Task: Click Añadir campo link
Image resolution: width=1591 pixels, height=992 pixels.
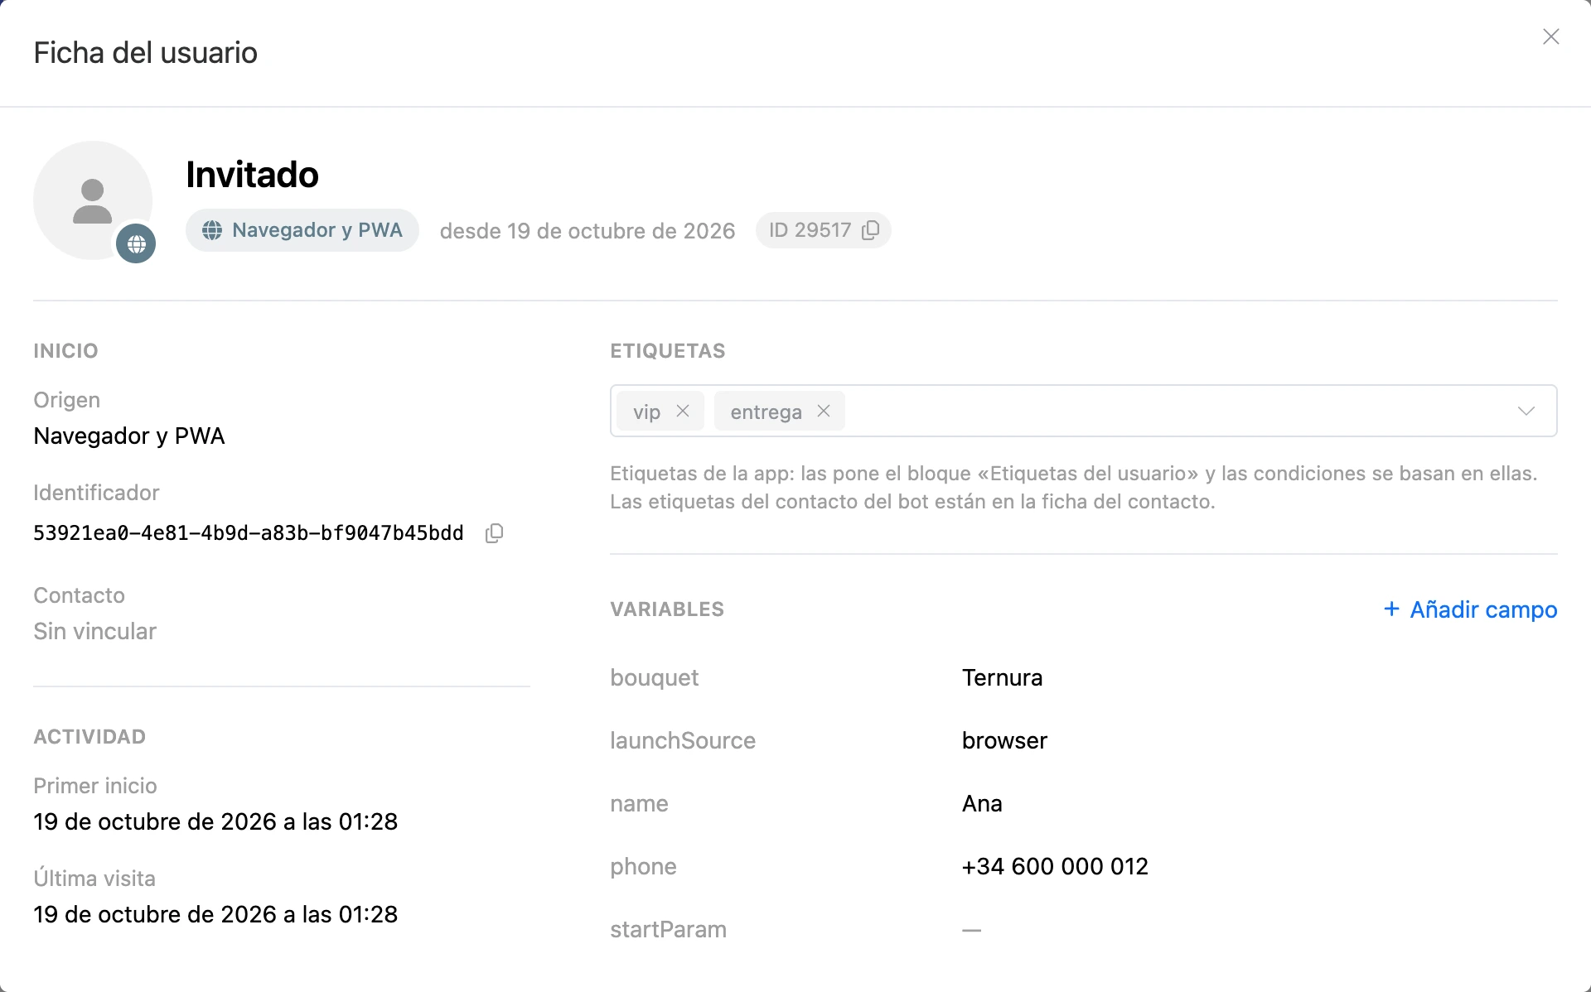Action: pos(1470,609)
